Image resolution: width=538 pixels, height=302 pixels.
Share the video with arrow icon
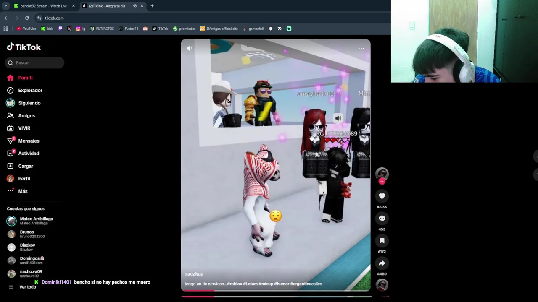[x=382, y=263]
